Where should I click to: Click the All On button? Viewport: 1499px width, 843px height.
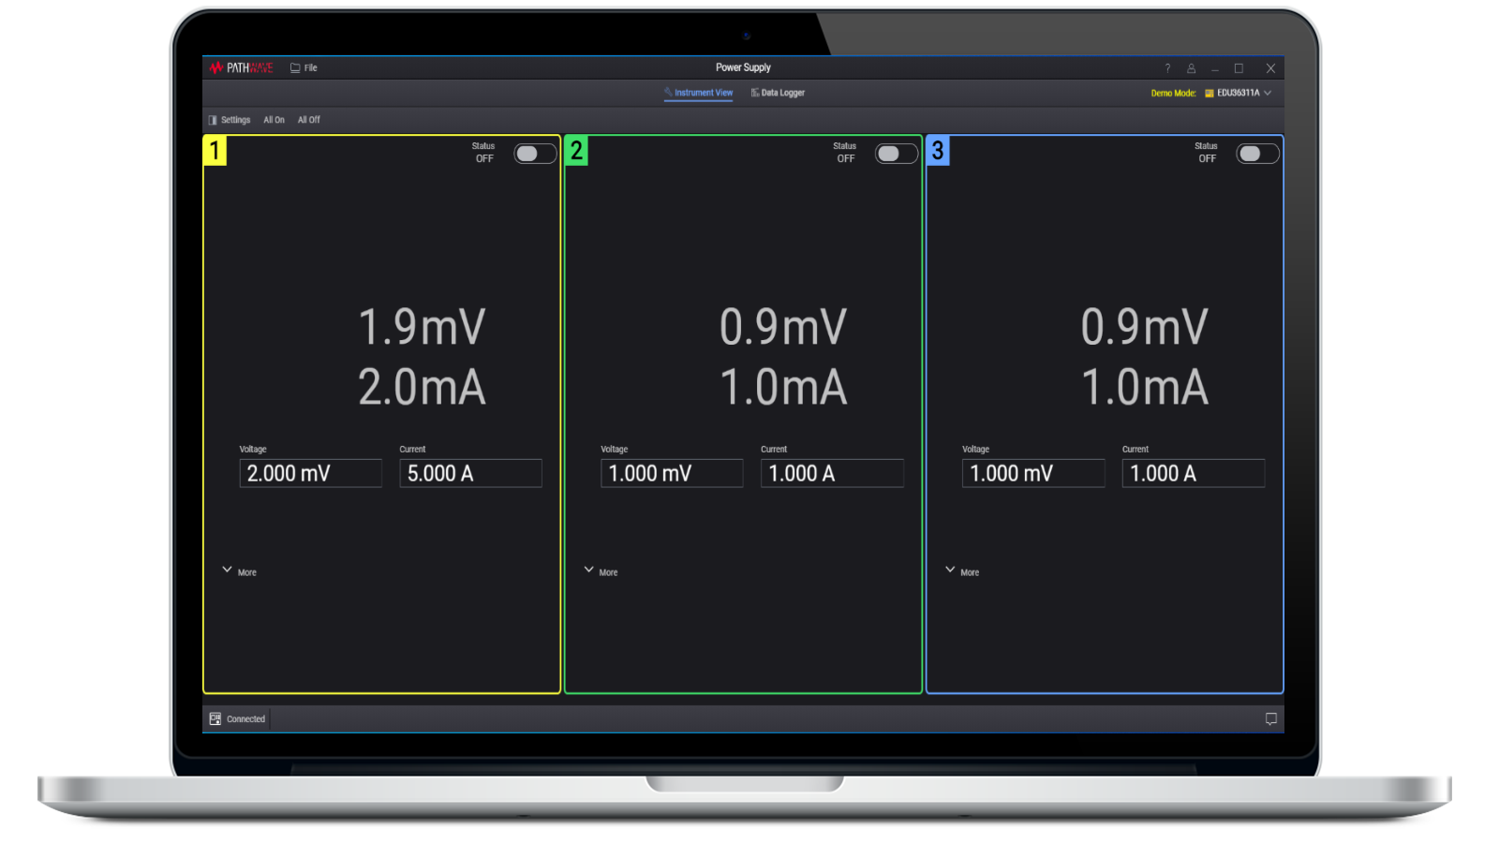pyautogui.click(x=273, y=120)
